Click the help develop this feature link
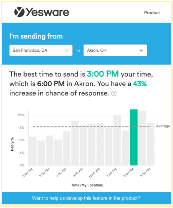 pyautogui.click(x=86, y=198)
